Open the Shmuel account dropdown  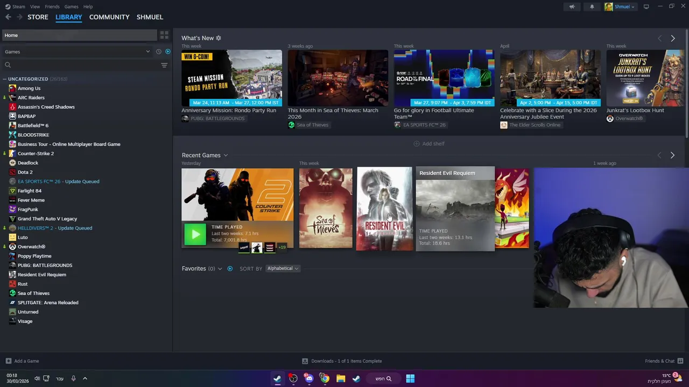620,6
